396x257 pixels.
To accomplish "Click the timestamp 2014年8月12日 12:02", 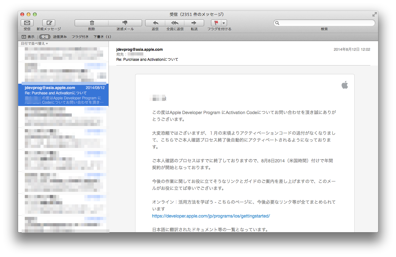I will 352,50.
